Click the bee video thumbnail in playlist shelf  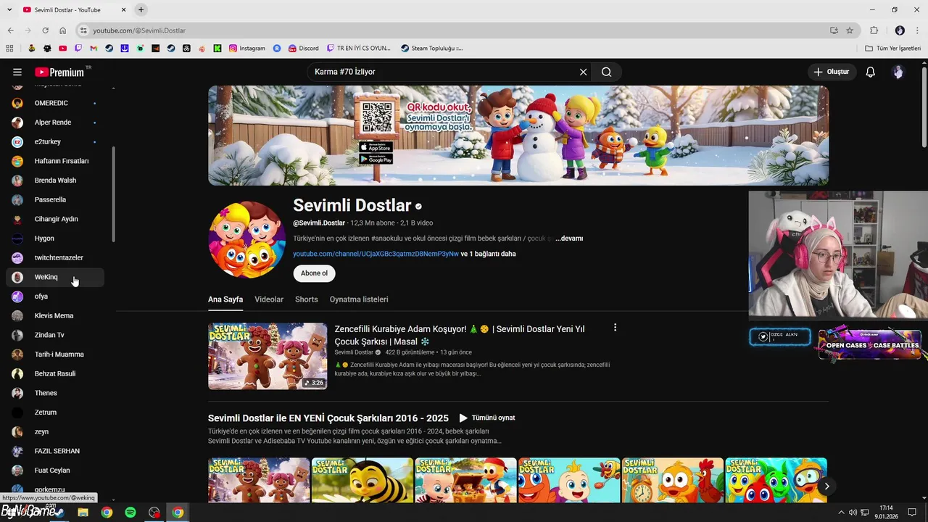[362, 479]
